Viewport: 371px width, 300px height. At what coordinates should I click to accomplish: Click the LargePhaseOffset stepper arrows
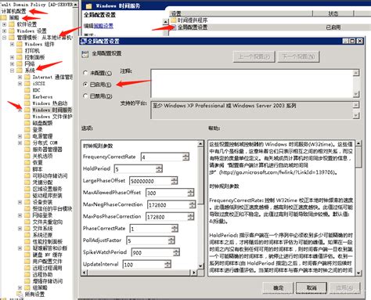tap(174, 181)
